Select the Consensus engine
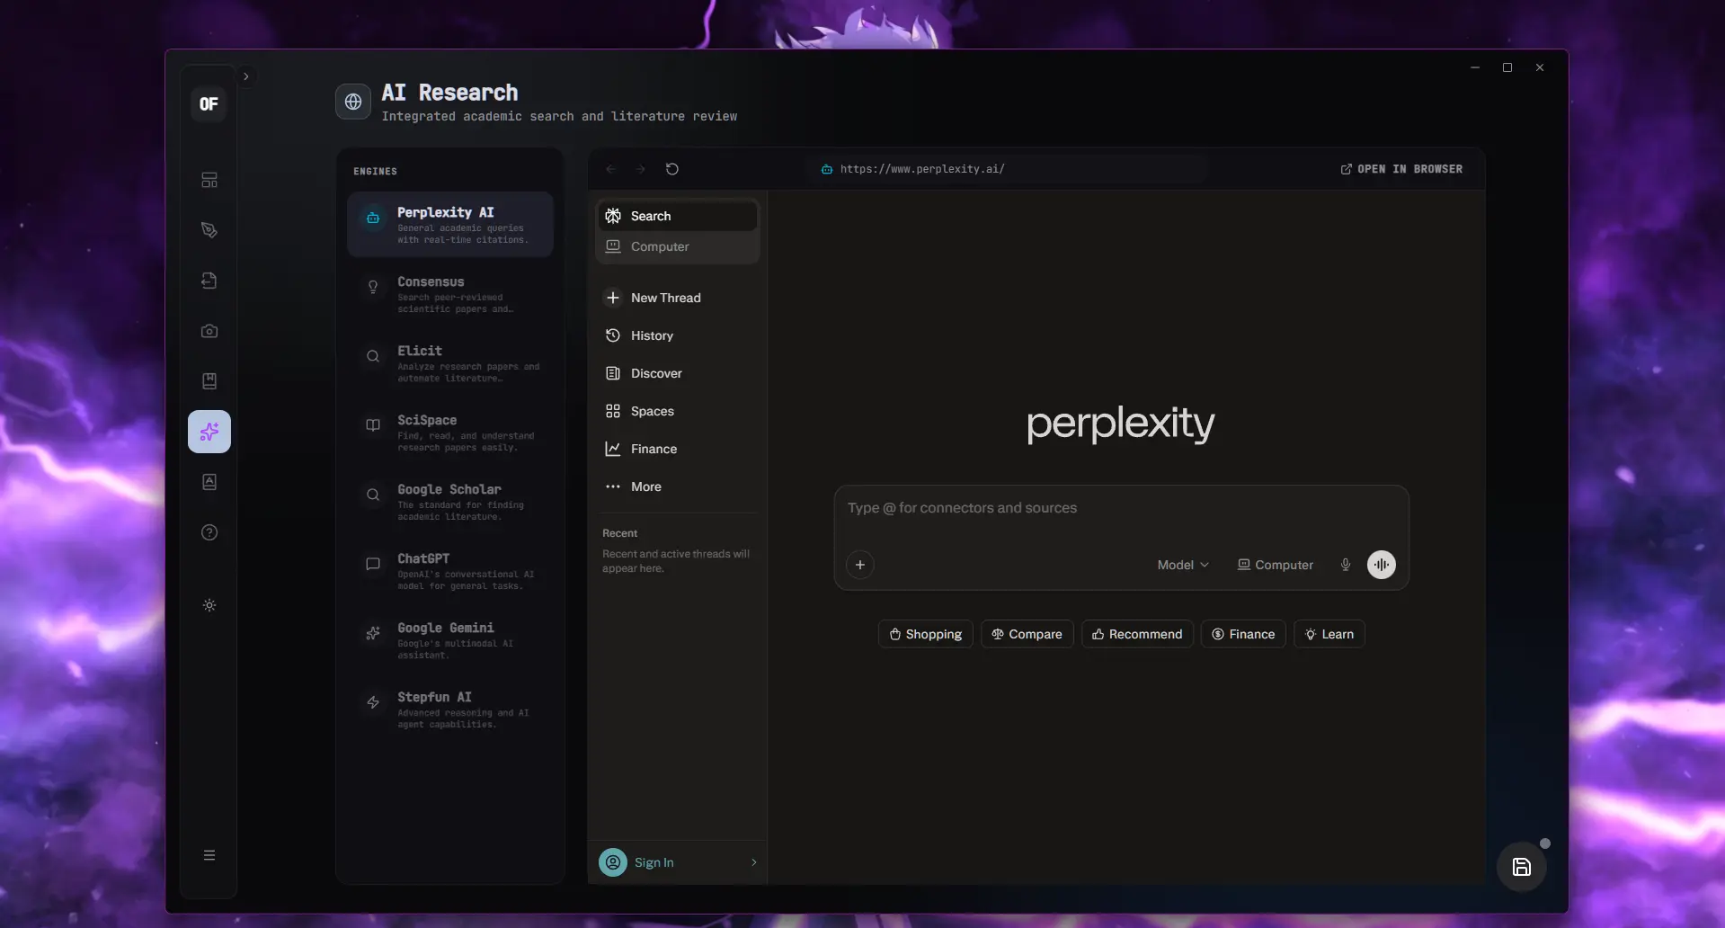Image resolution: width=1725 pixels, height=928 pixels. [x=450, y=294]
